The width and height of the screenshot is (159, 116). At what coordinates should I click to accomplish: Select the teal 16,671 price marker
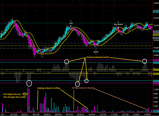coord(156,51)
